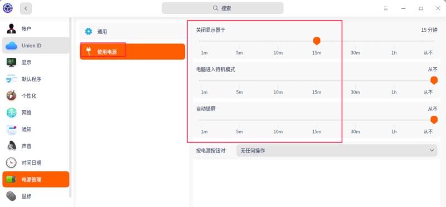The image size is (446, 207).
Task: Set 关闭显示器于 slider to 1h
Action: [x=394, y=52]
